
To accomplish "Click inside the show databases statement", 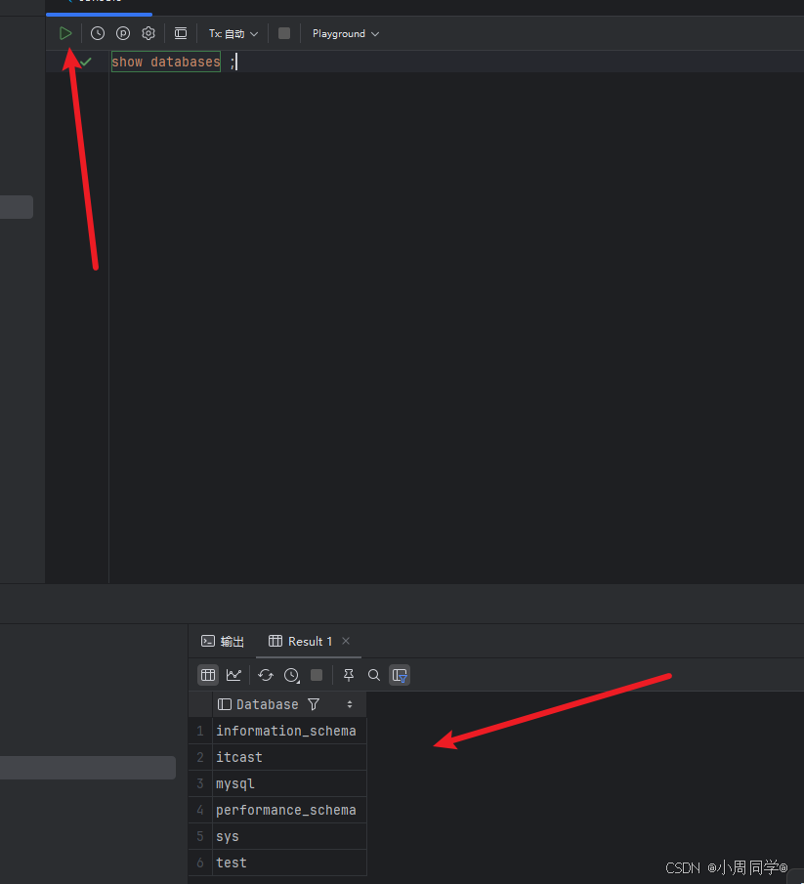I will click(x=166, y=62).
